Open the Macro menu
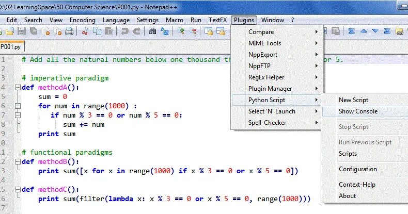Viewport: 408px width, 214px height. coord(175,20)
